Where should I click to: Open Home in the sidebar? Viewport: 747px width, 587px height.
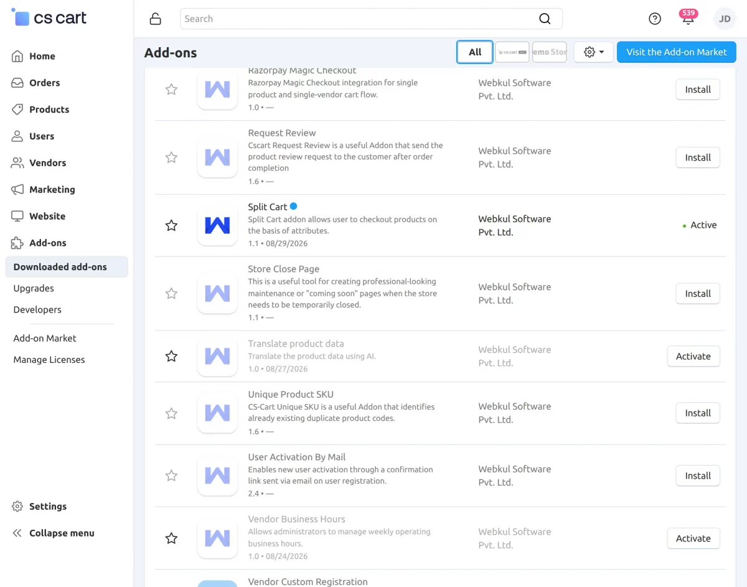42,56
